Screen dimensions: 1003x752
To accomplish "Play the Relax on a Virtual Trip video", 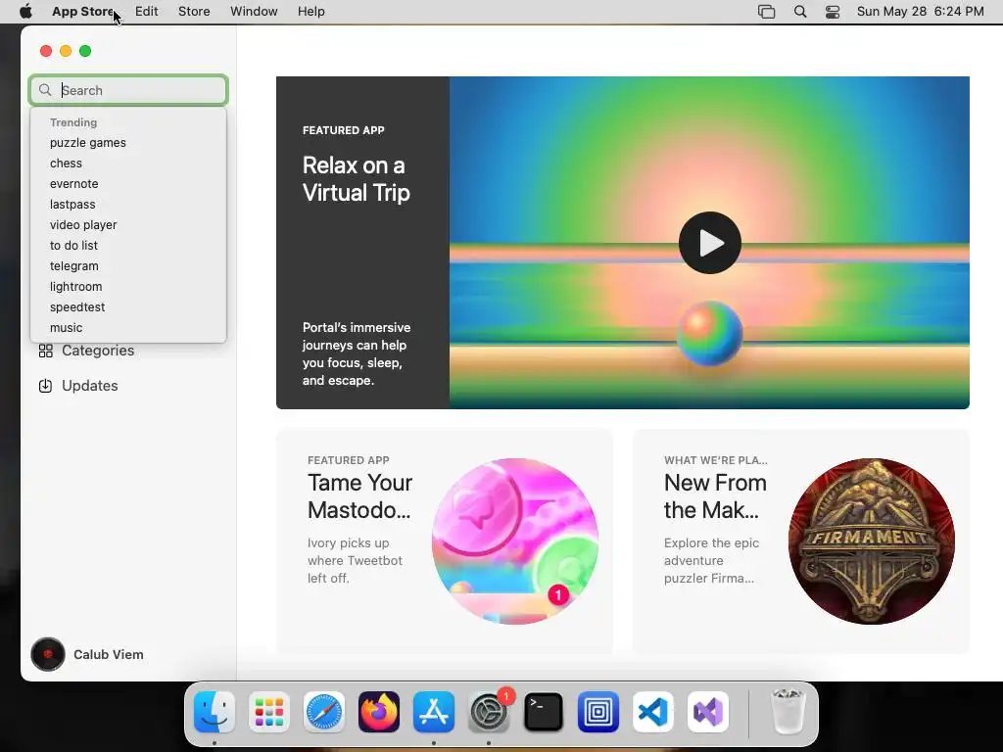I will (709, 243).
